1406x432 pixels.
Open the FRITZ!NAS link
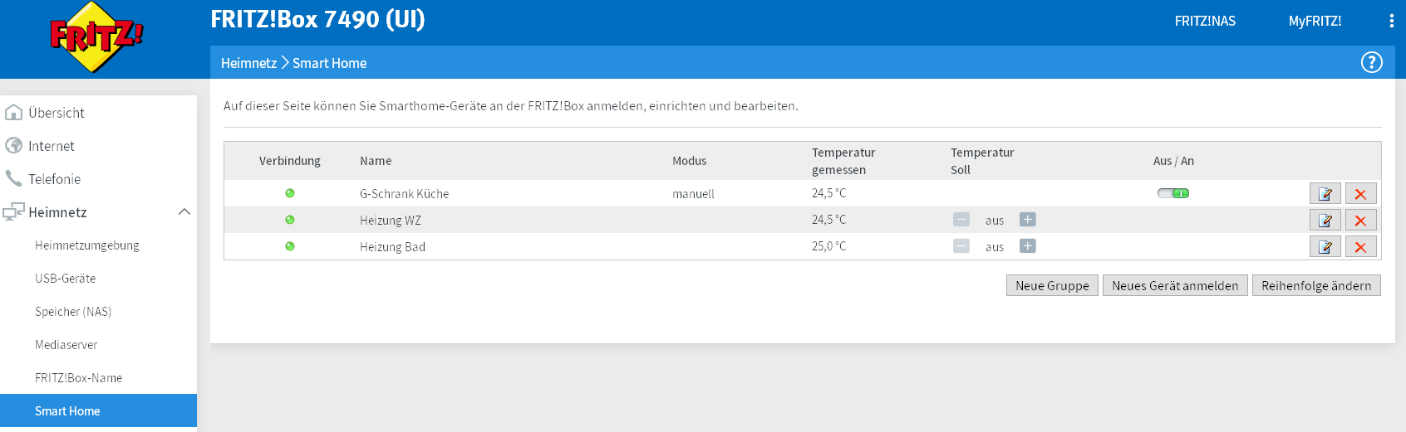[1205, 22]
